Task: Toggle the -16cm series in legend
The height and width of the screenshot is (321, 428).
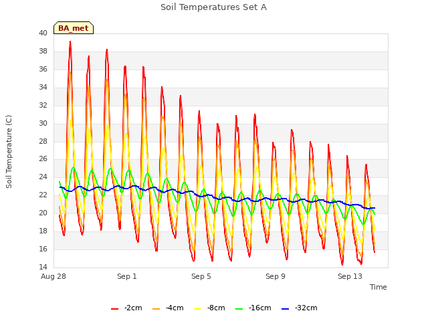Action: (253, 308)
